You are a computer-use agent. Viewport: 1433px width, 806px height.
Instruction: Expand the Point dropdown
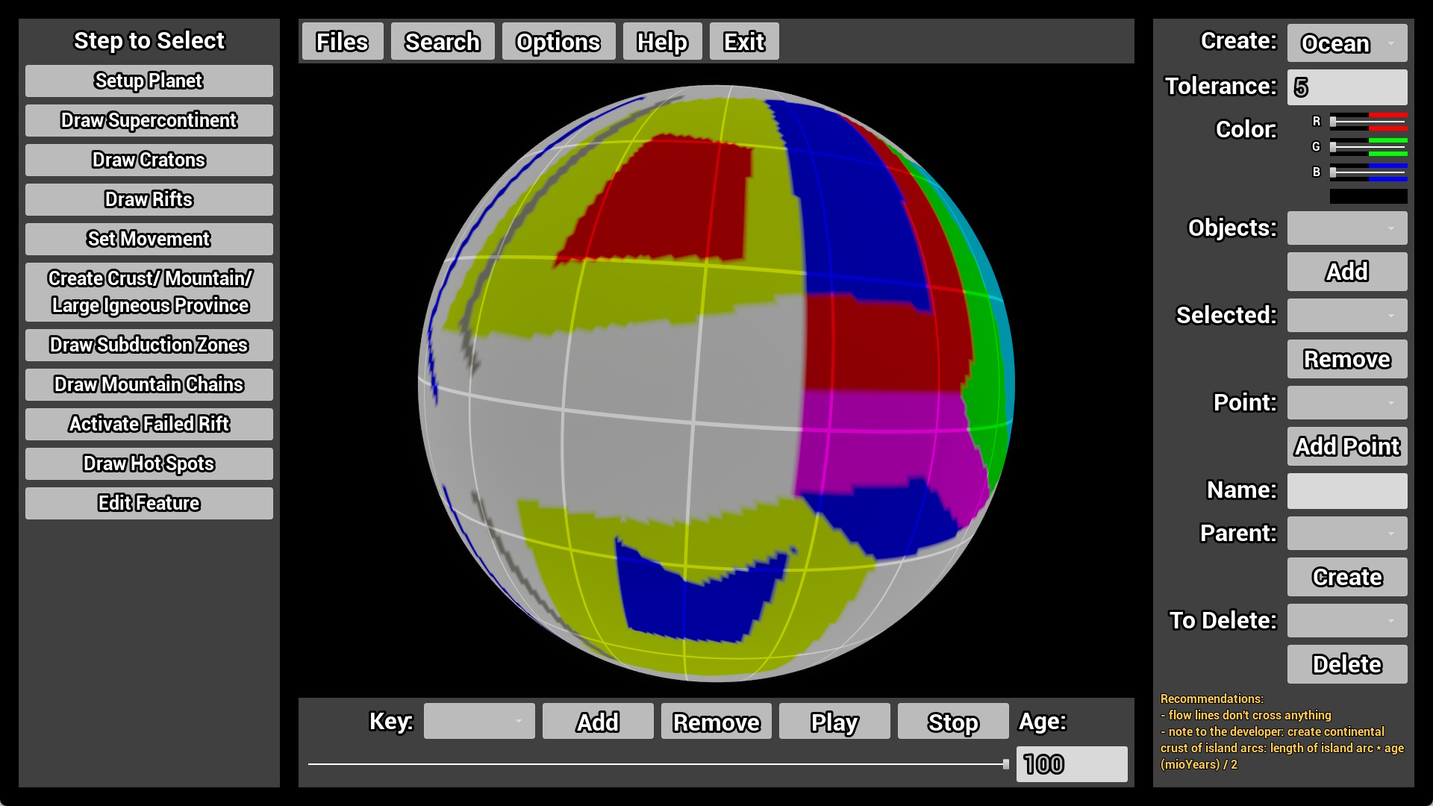tap(1346, 403)
